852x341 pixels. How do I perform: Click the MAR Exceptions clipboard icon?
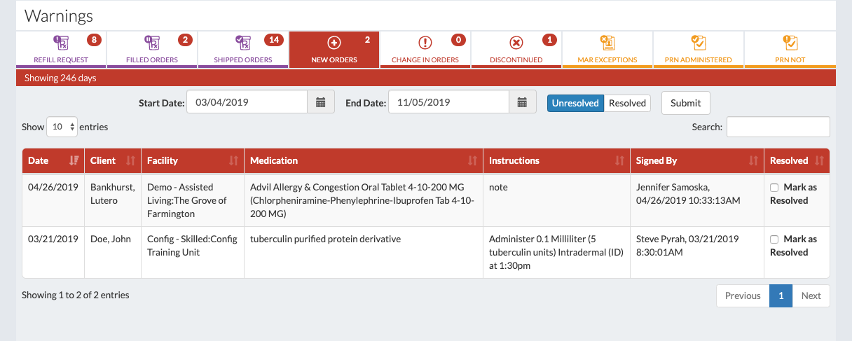[x=607, y=43]
